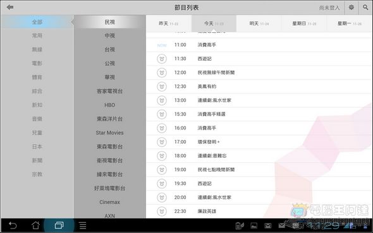Switch to 明天 11-24 tab

point(259,23)
